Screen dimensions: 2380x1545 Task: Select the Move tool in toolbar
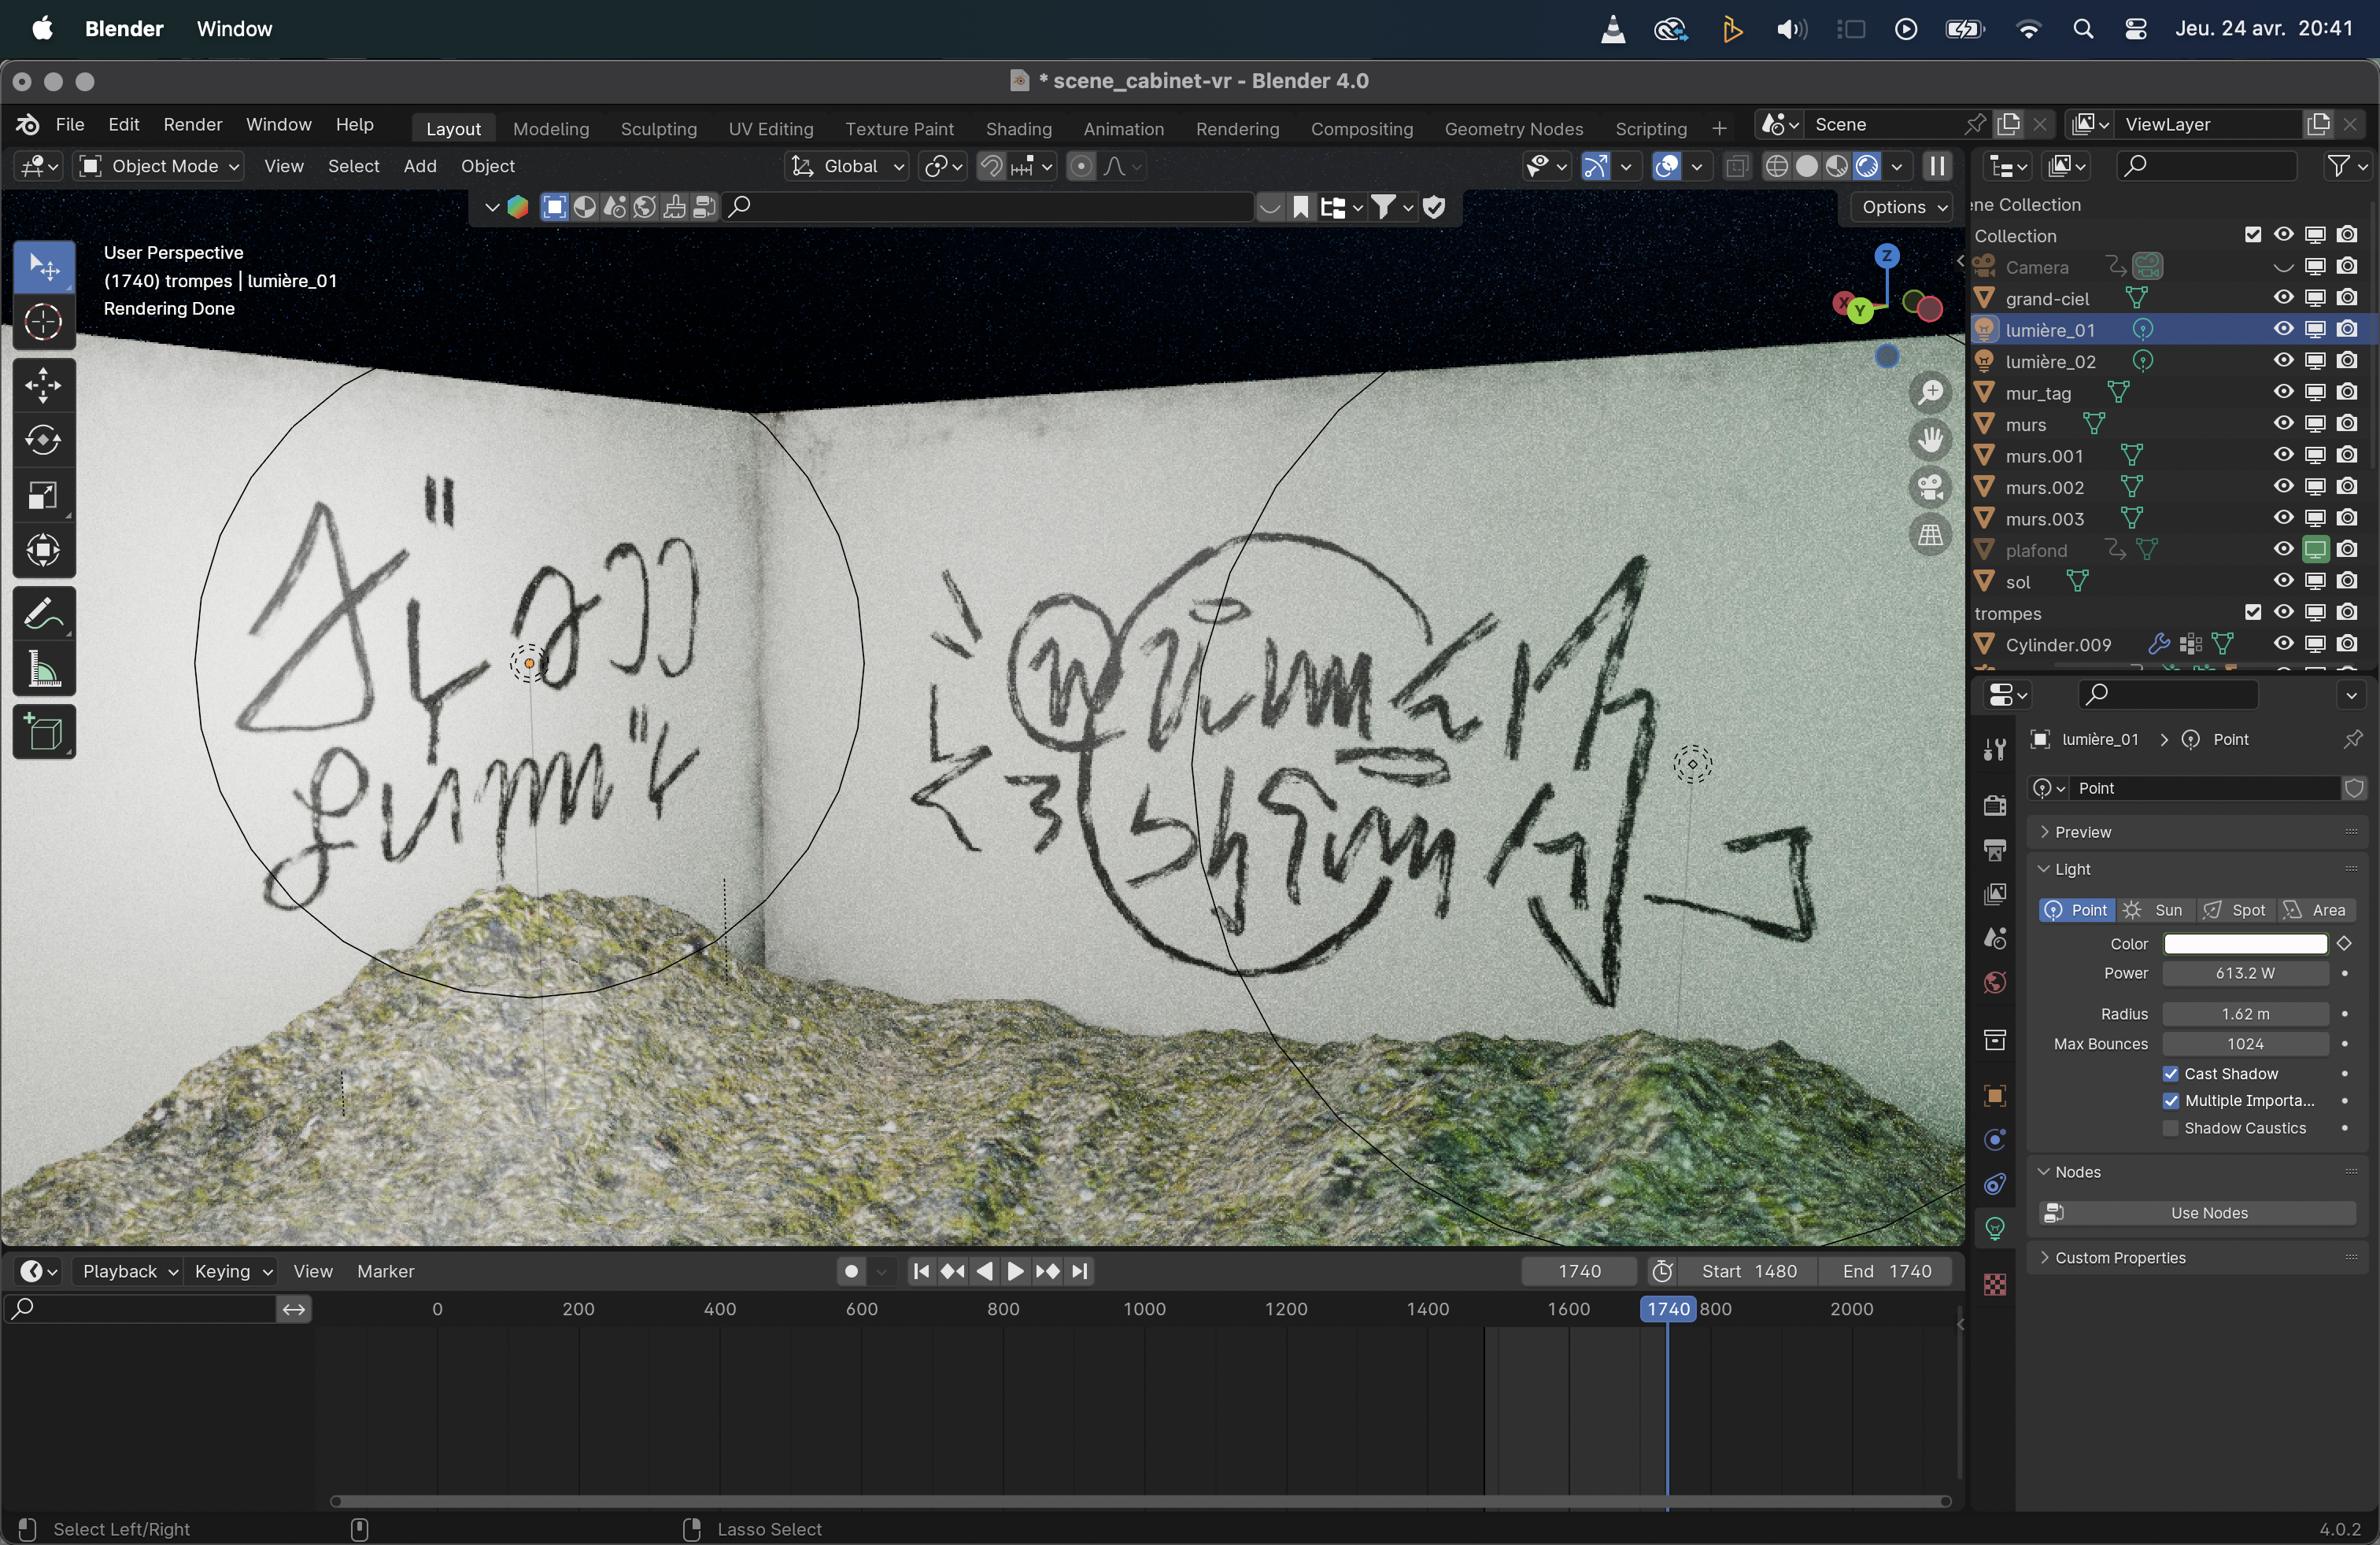43,385
